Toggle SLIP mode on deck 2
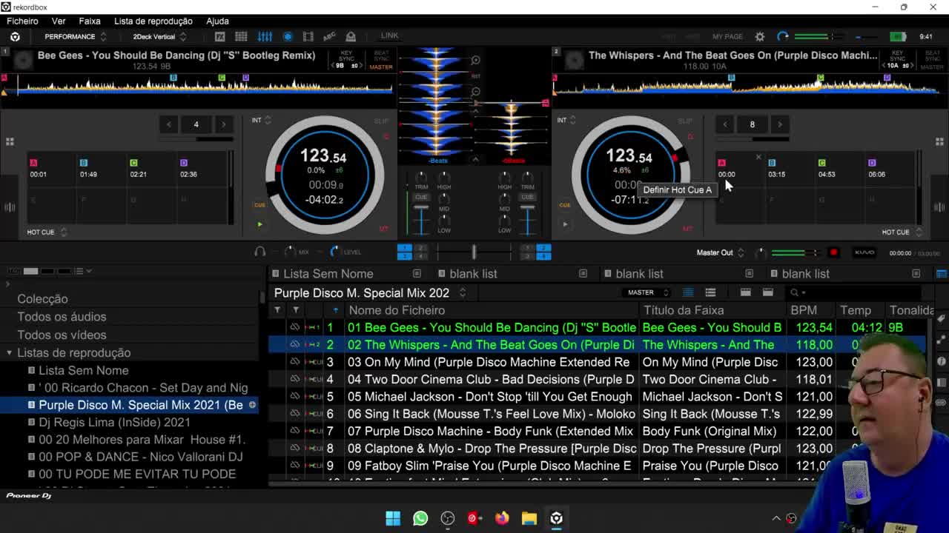Screen dimensions: 949x533 click(684, 121)
